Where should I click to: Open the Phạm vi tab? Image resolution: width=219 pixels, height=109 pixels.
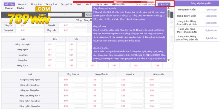(x=9, y=8)
